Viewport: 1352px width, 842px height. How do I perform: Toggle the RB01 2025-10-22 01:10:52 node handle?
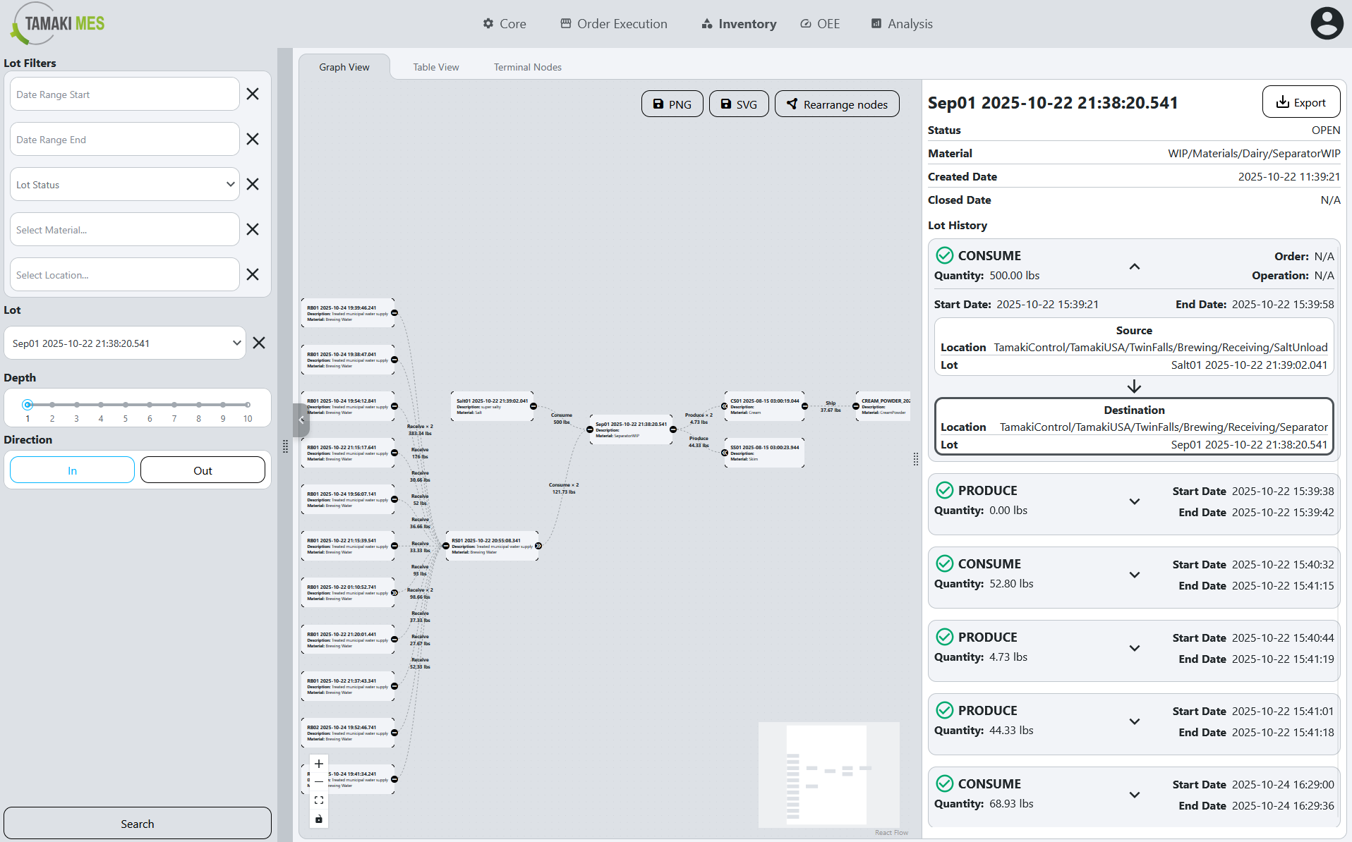click(x=394, y=593)
